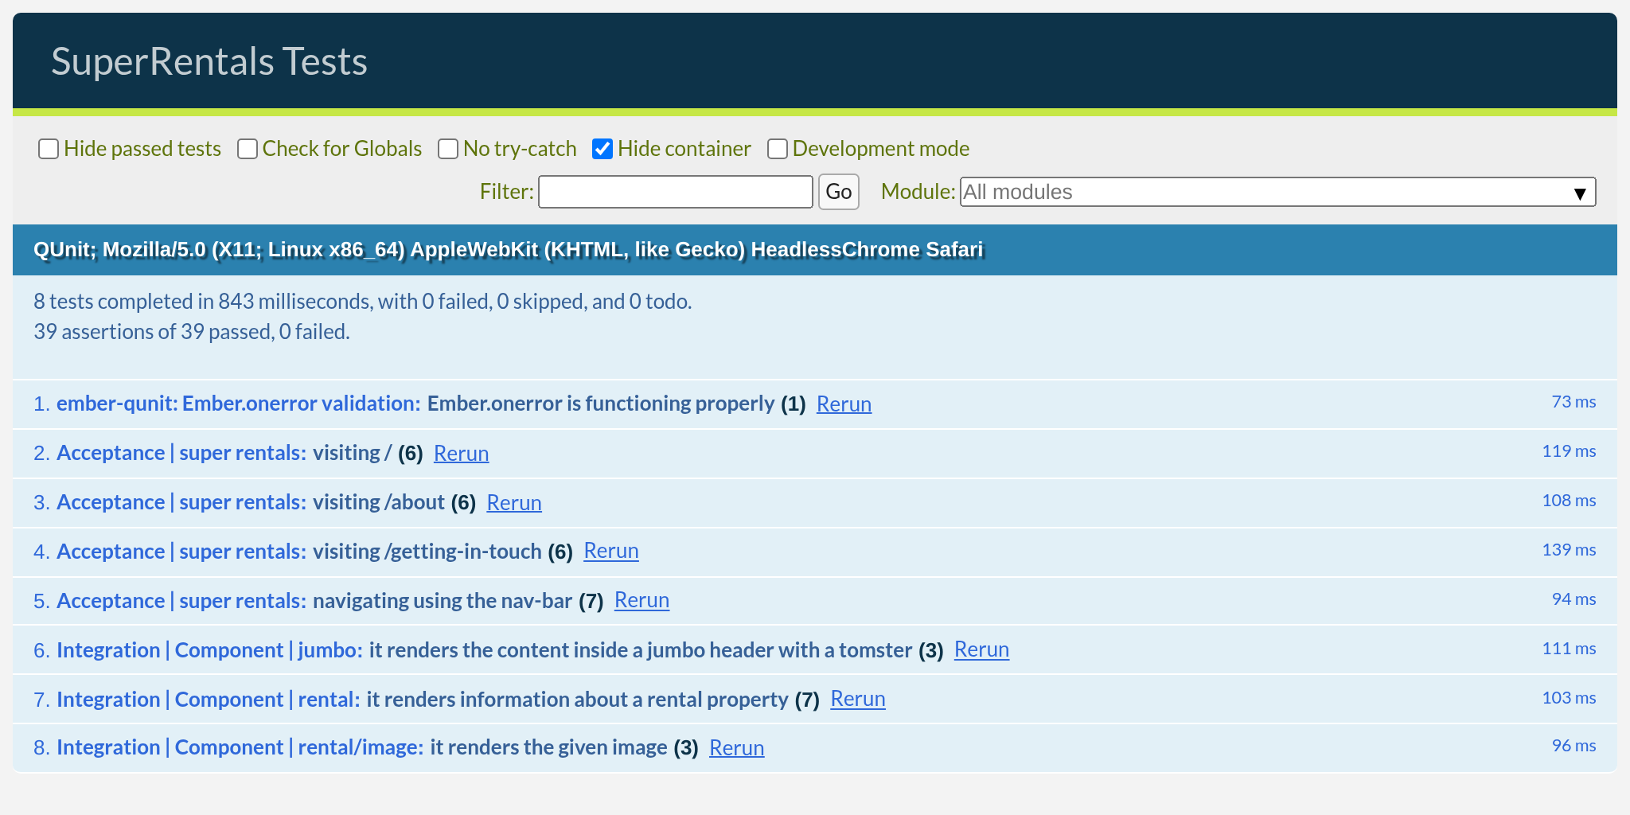Rerun the rental property component test
1630x815 pixels.
[857, 699]
